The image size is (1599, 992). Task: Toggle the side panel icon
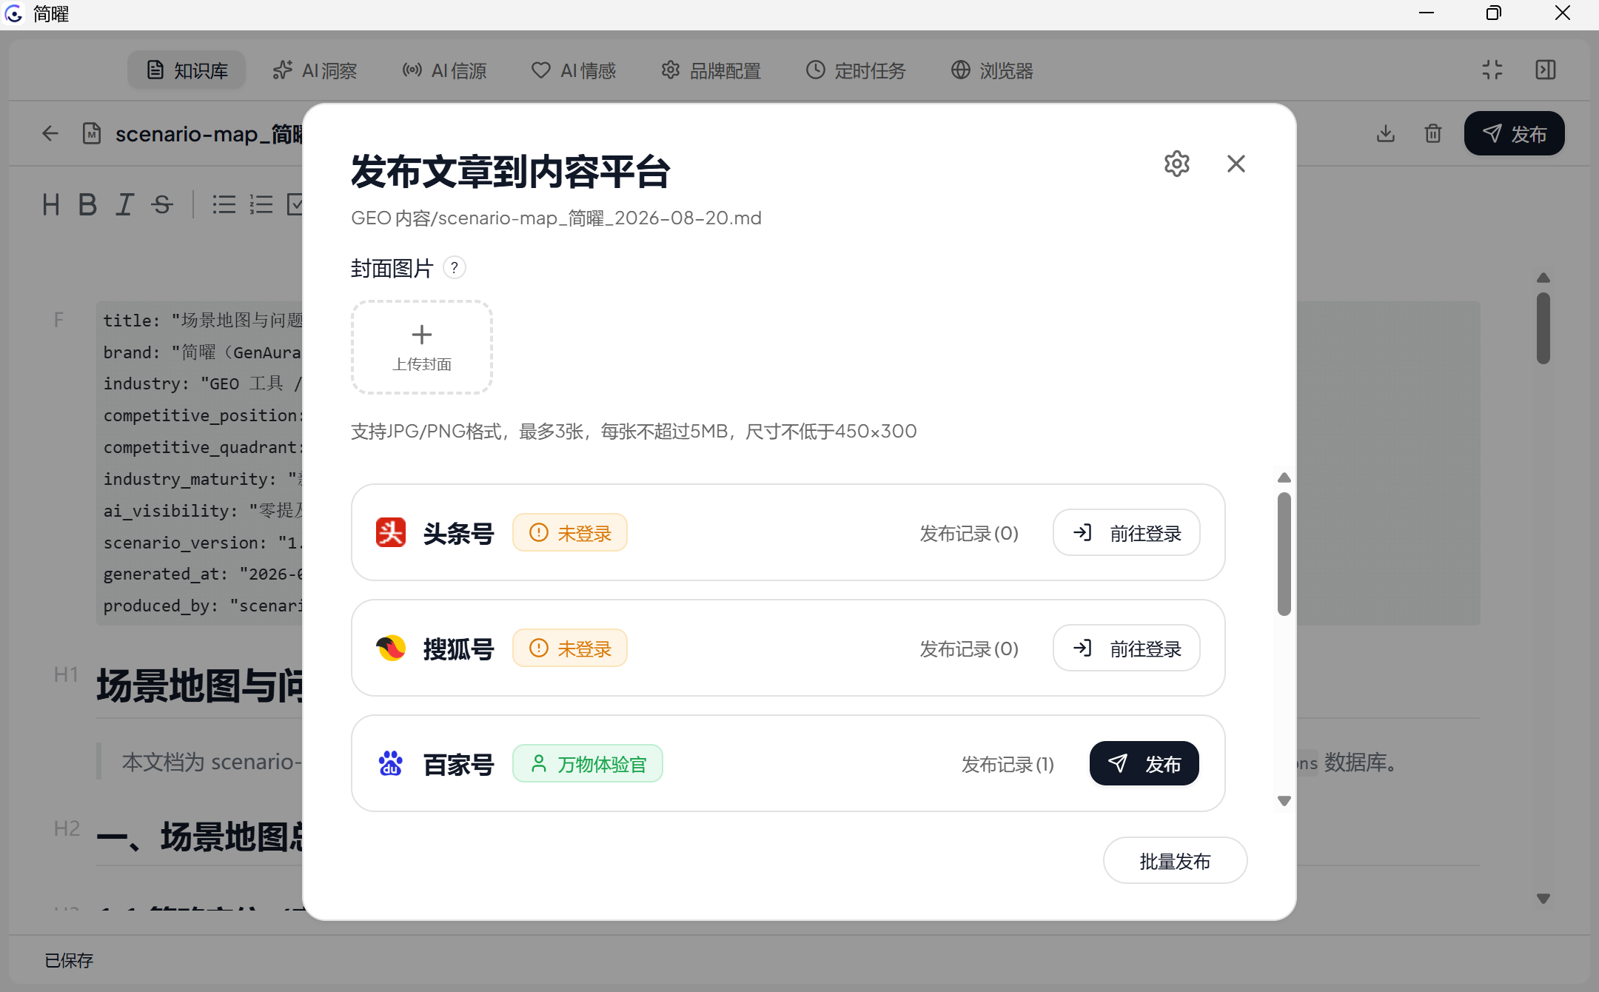(1546, 70)
